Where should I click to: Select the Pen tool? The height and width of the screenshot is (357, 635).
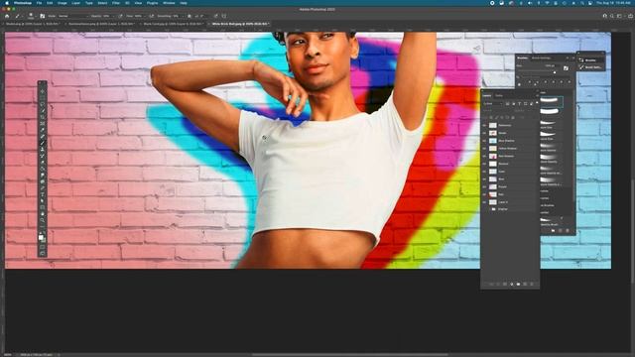click(x=42, y=188)
